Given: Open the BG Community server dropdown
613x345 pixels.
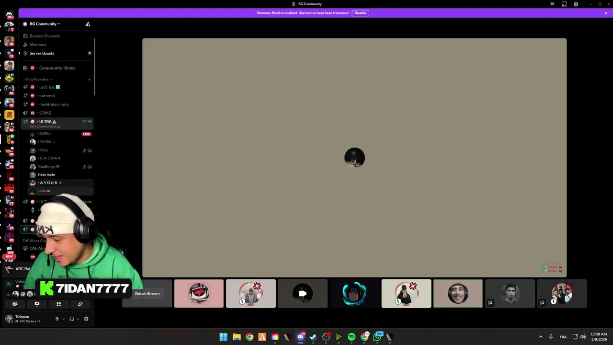Looking at the screenshot, I should [x=45, y=24].
